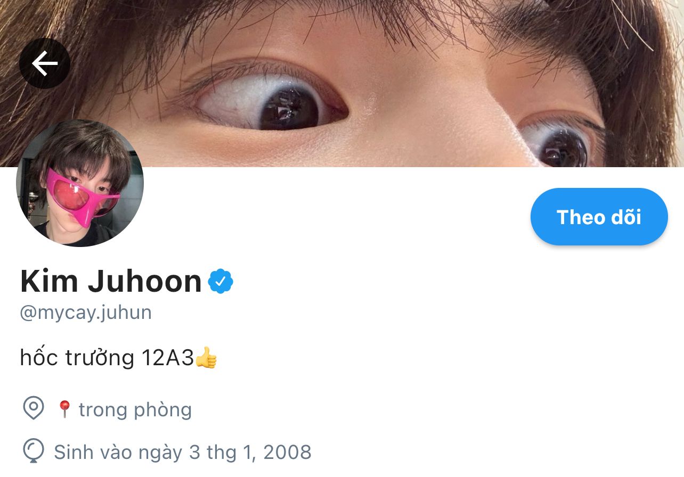Click the @mycay.juhun handle
The width and height of the screenshot is (684, 477).
[86, 312]
